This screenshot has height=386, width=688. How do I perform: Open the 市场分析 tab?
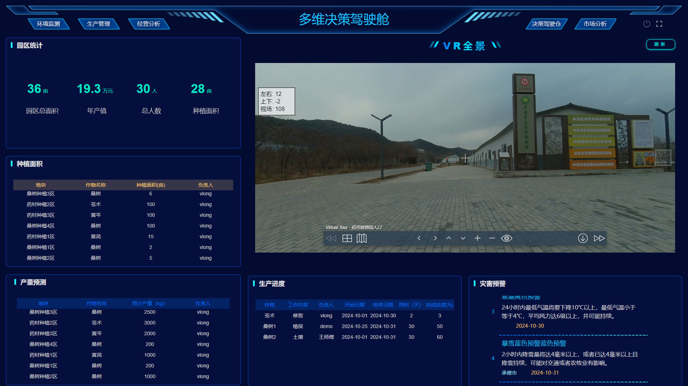tap(595, 24)
